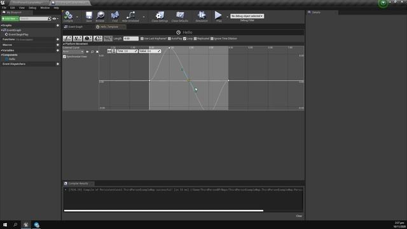Open the Window menu
Screen dimensions: 407x229
click(x=45, y=8)
